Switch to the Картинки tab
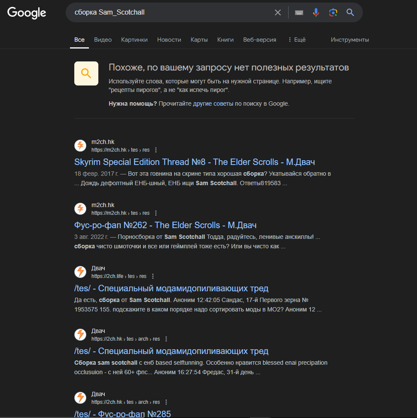Image resolution: width=417 pixels, height=418 pixels. 134,40
